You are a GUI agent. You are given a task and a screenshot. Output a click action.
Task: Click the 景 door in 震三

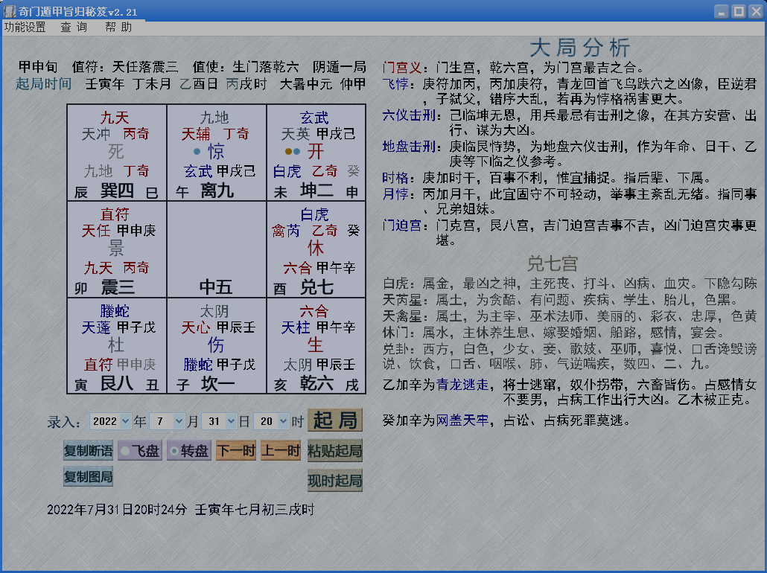pos(116,249)
